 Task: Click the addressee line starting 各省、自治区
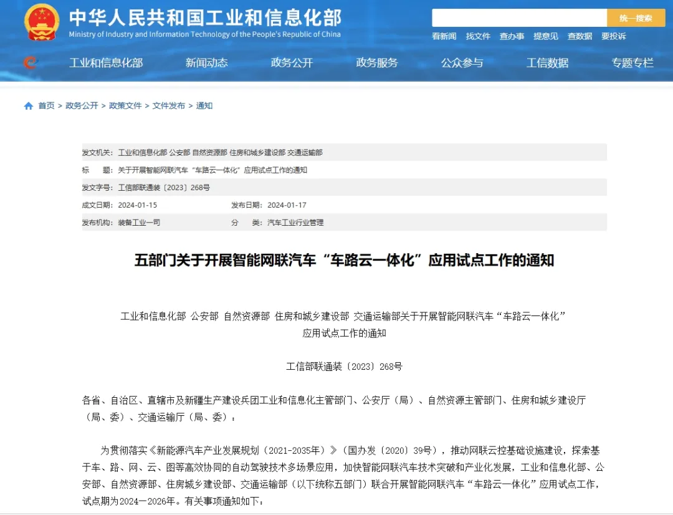[x=335, y=408]
